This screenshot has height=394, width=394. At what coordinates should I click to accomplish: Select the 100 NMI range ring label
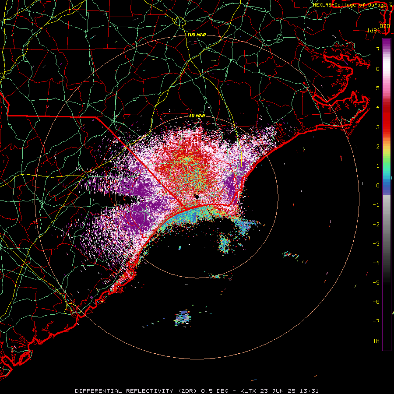pyautogui.click(x=197, y=35)
